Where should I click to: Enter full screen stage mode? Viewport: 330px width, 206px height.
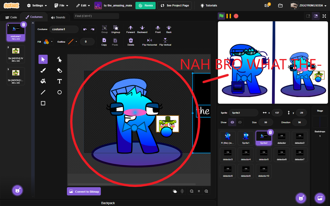click(324, 16)
